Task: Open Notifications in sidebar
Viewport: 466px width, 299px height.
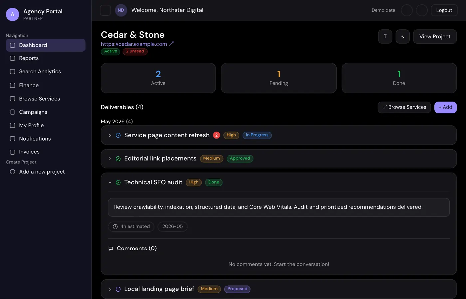Action: [x=46, y=139]
